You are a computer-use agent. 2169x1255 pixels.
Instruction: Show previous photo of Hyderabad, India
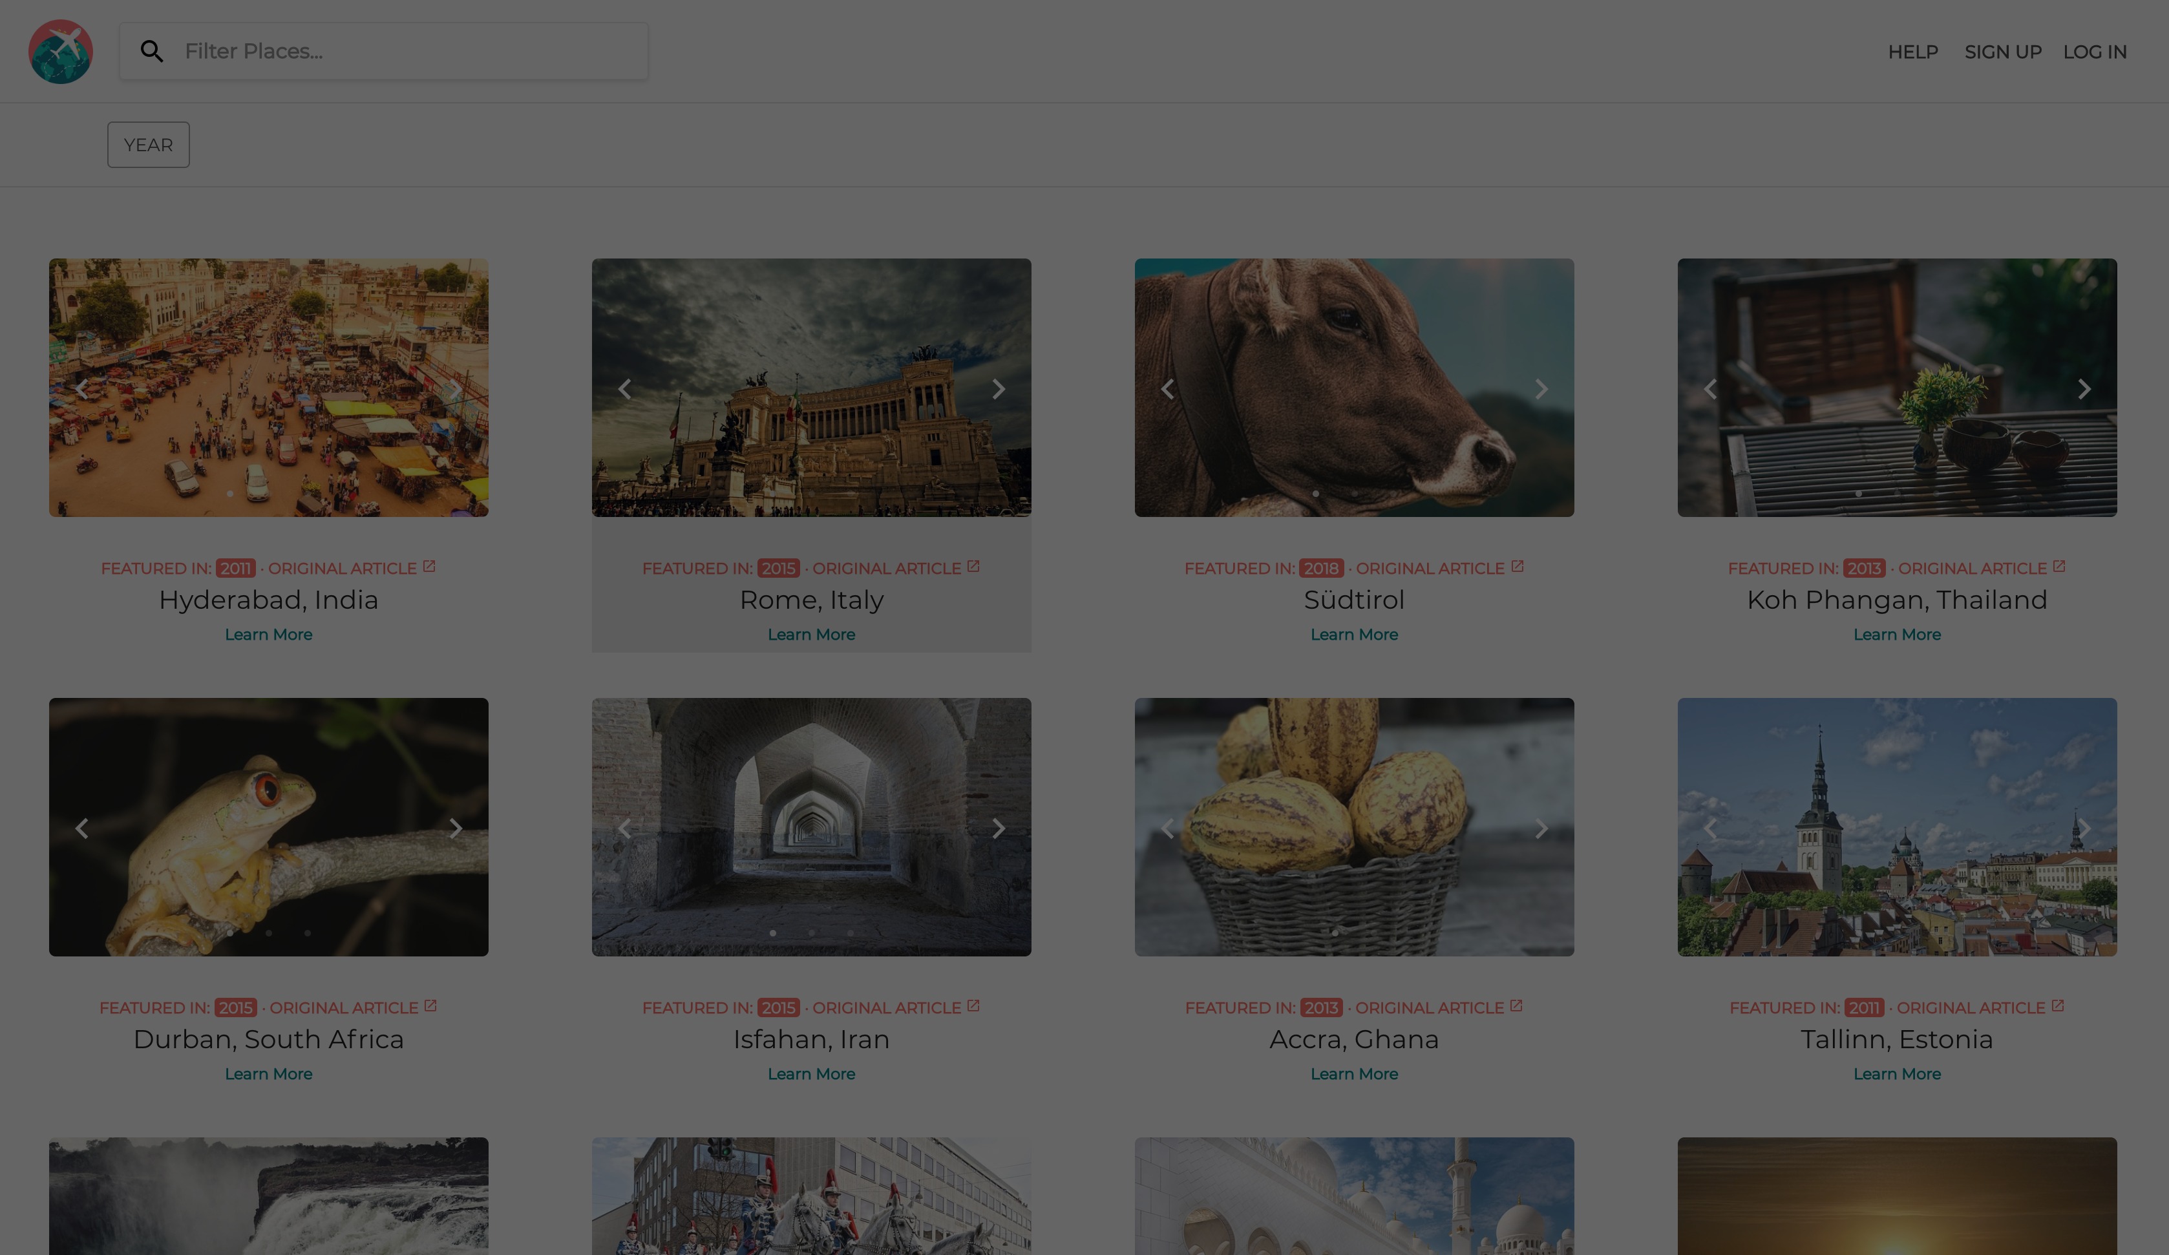point(82,389)
